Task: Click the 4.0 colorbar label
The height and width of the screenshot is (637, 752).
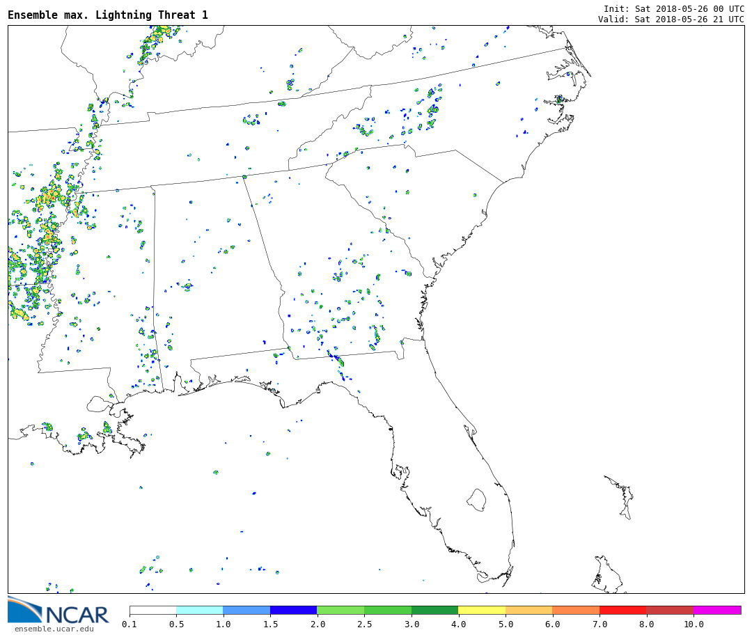Action: coord(458,624)
